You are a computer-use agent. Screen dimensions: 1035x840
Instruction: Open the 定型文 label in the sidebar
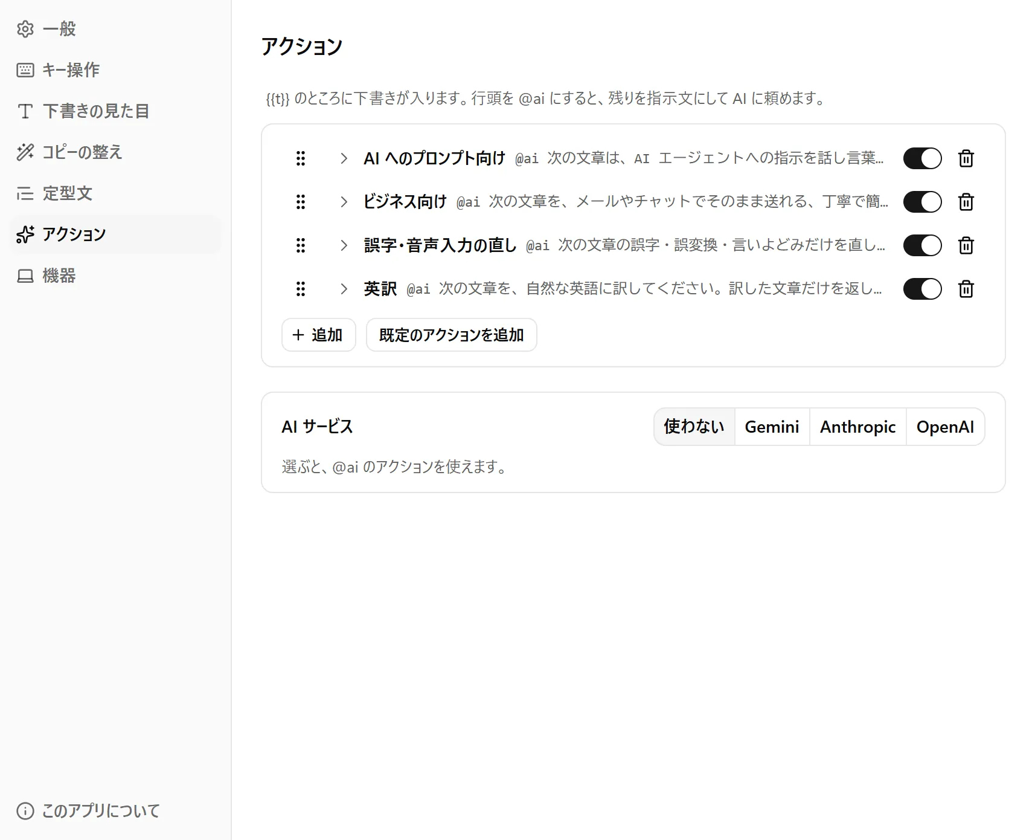(67, 193)
